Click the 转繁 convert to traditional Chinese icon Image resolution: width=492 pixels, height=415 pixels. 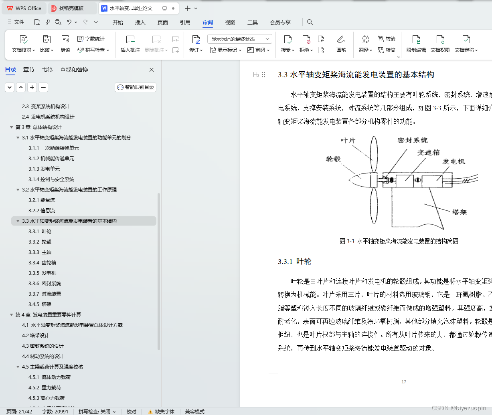coord(387,38)
